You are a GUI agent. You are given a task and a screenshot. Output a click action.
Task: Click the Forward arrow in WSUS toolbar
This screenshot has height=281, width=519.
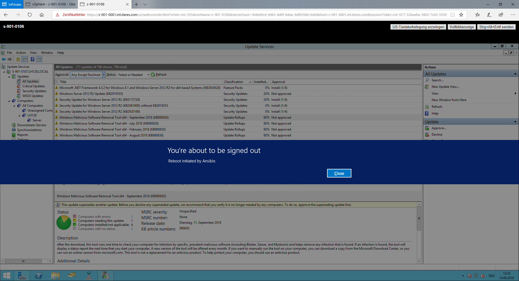pyautogui.click(x=10, y=59)
